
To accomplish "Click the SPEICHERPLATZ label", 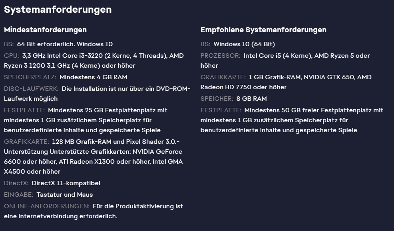I will pyautogui.click(x=30, y=77).
